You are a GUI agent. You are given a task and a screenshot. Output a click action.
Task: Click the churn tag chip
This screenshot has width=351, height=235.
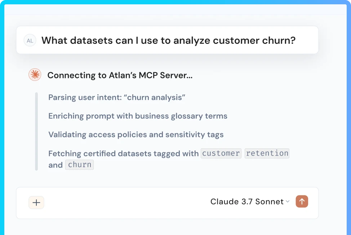click(x=80, y=165)
